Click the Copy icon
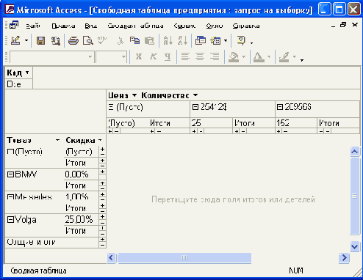This screenshot has width=363, height=280. point(134,40)
